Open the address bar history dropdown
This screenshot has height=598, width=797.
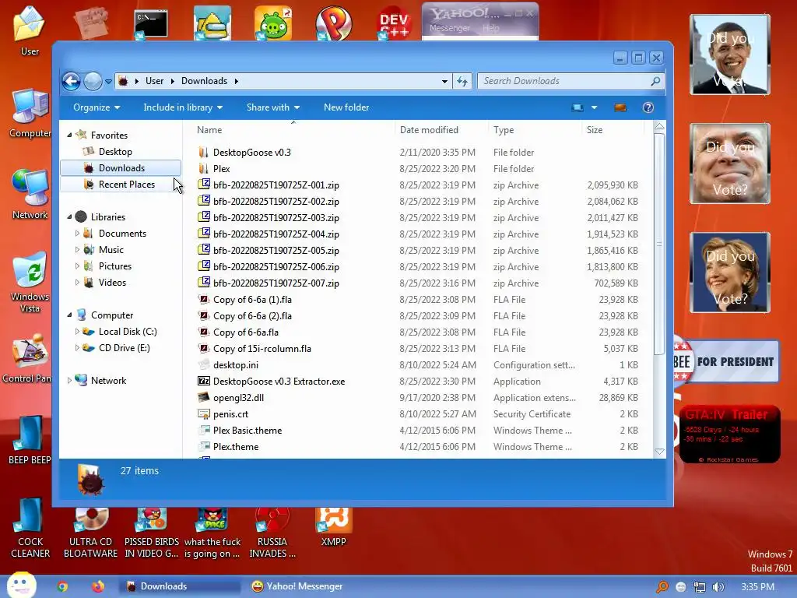[444, 81]
